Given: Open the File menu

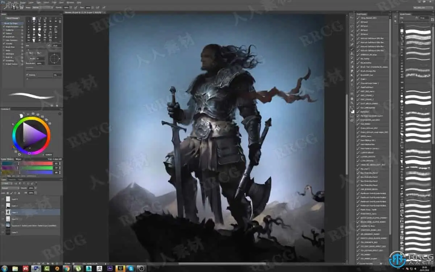Looking at the screenshot, I should point(9,2).
